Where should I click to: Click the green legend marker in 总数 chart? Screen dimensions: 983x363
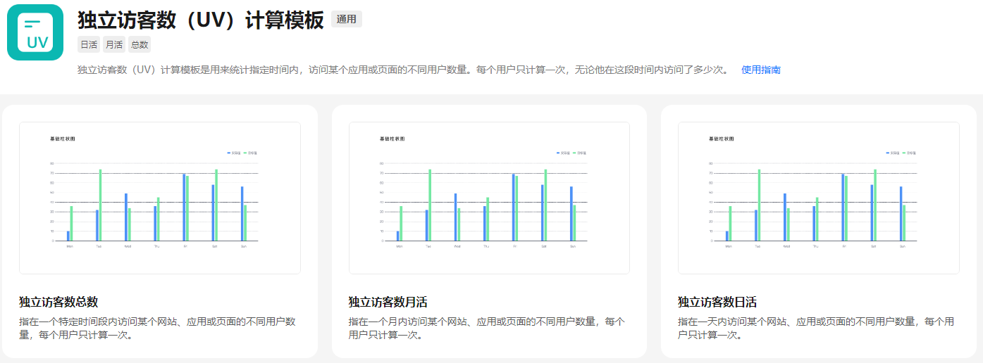(x=245, y=153)
